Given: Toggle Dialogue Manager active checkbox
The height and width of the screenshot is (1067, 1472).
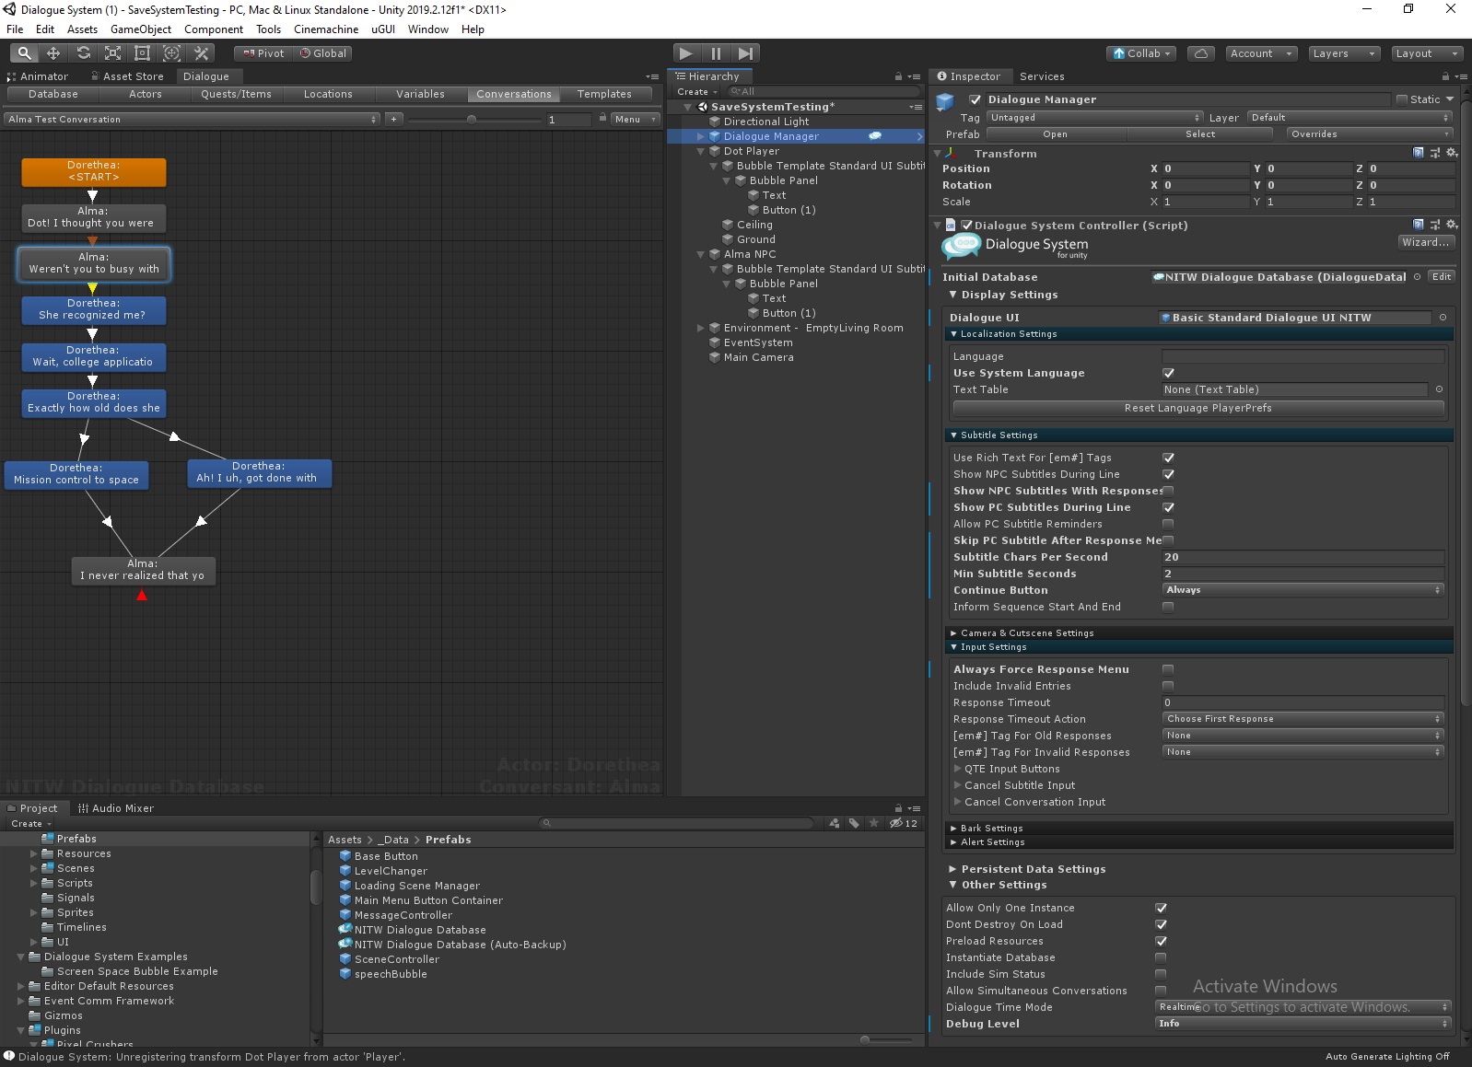Looking at the screenshot, I should [975, 99].
